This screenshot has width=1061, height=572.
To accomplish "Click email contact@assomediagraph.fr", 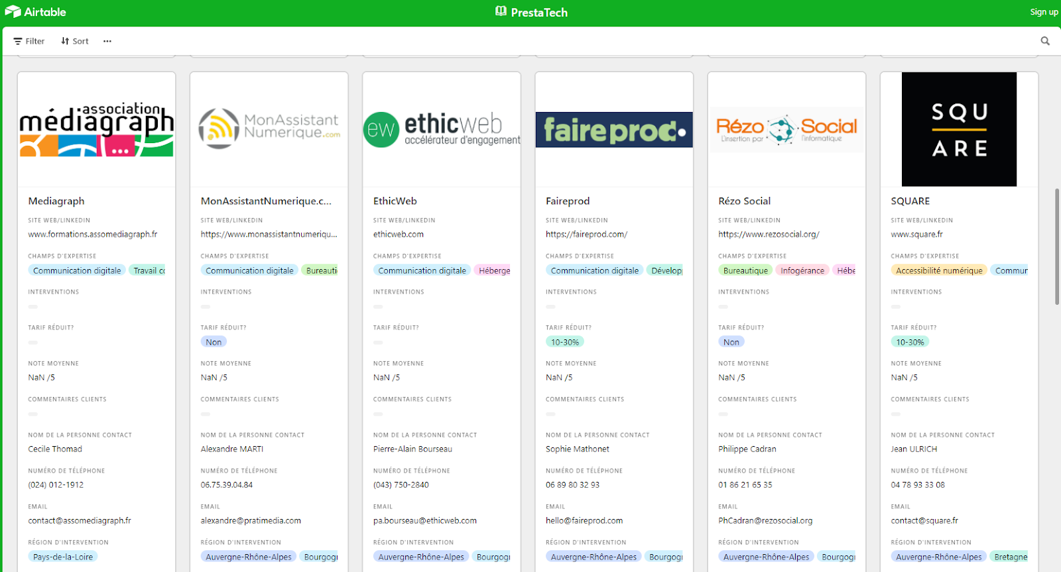I will click(x=80, y=520).
